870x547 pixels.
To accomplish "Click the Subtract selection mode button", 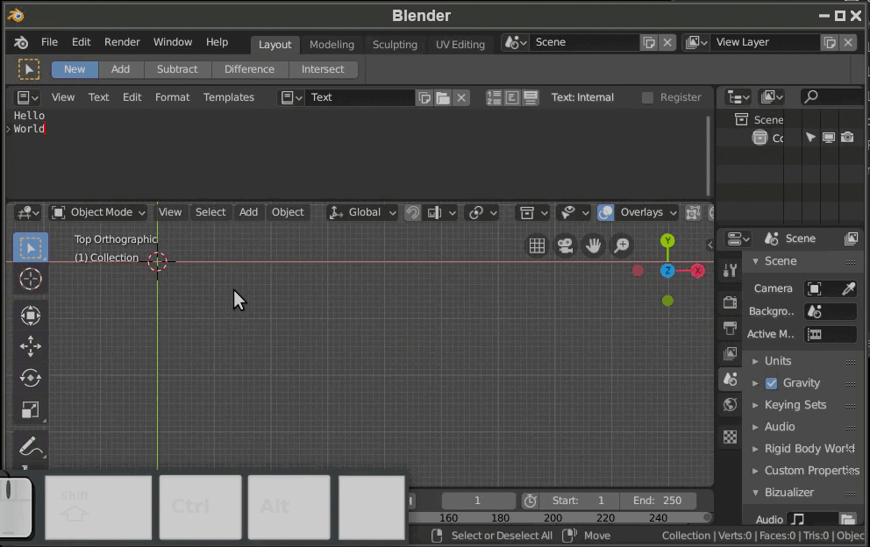I will tap(177, 69).
